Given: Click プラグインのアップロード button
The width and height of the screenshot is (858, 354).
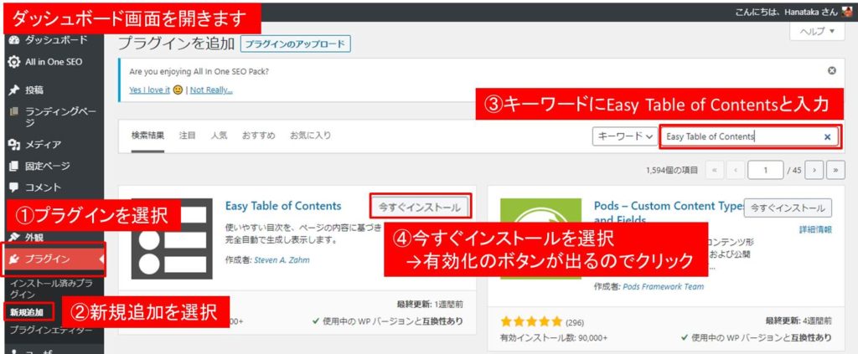Looking at the screenshot, I should 295,44.
